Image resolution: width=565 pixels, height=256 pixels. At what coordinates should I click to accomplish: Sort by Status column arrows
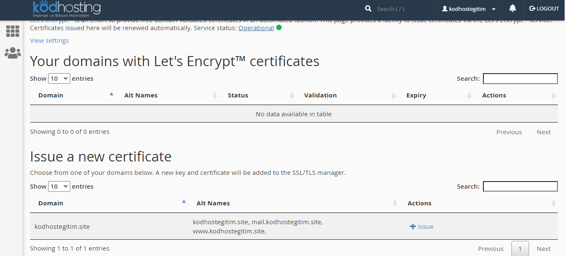click(292, 95)
